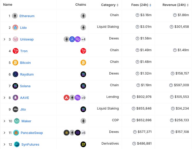Show the +6 more chains for PancakeSwap
192x149 pixels.
(x=83, y=133)
